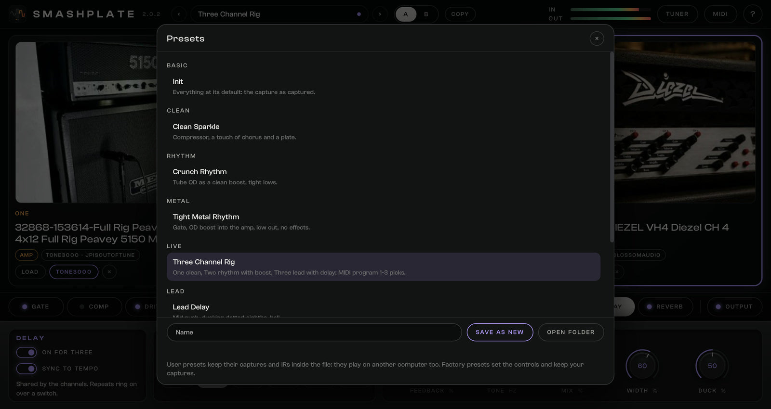Image resolution: width=771 pixels, height=409 pixels.
Task: Remove the capture from amp slot One
Action: click(x=109, y=272)
